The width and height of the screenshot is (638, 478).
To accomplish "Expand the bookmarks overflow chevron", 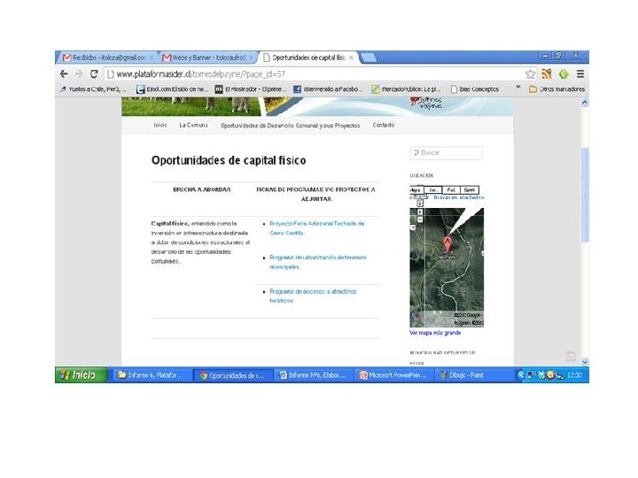I will 518,88.
